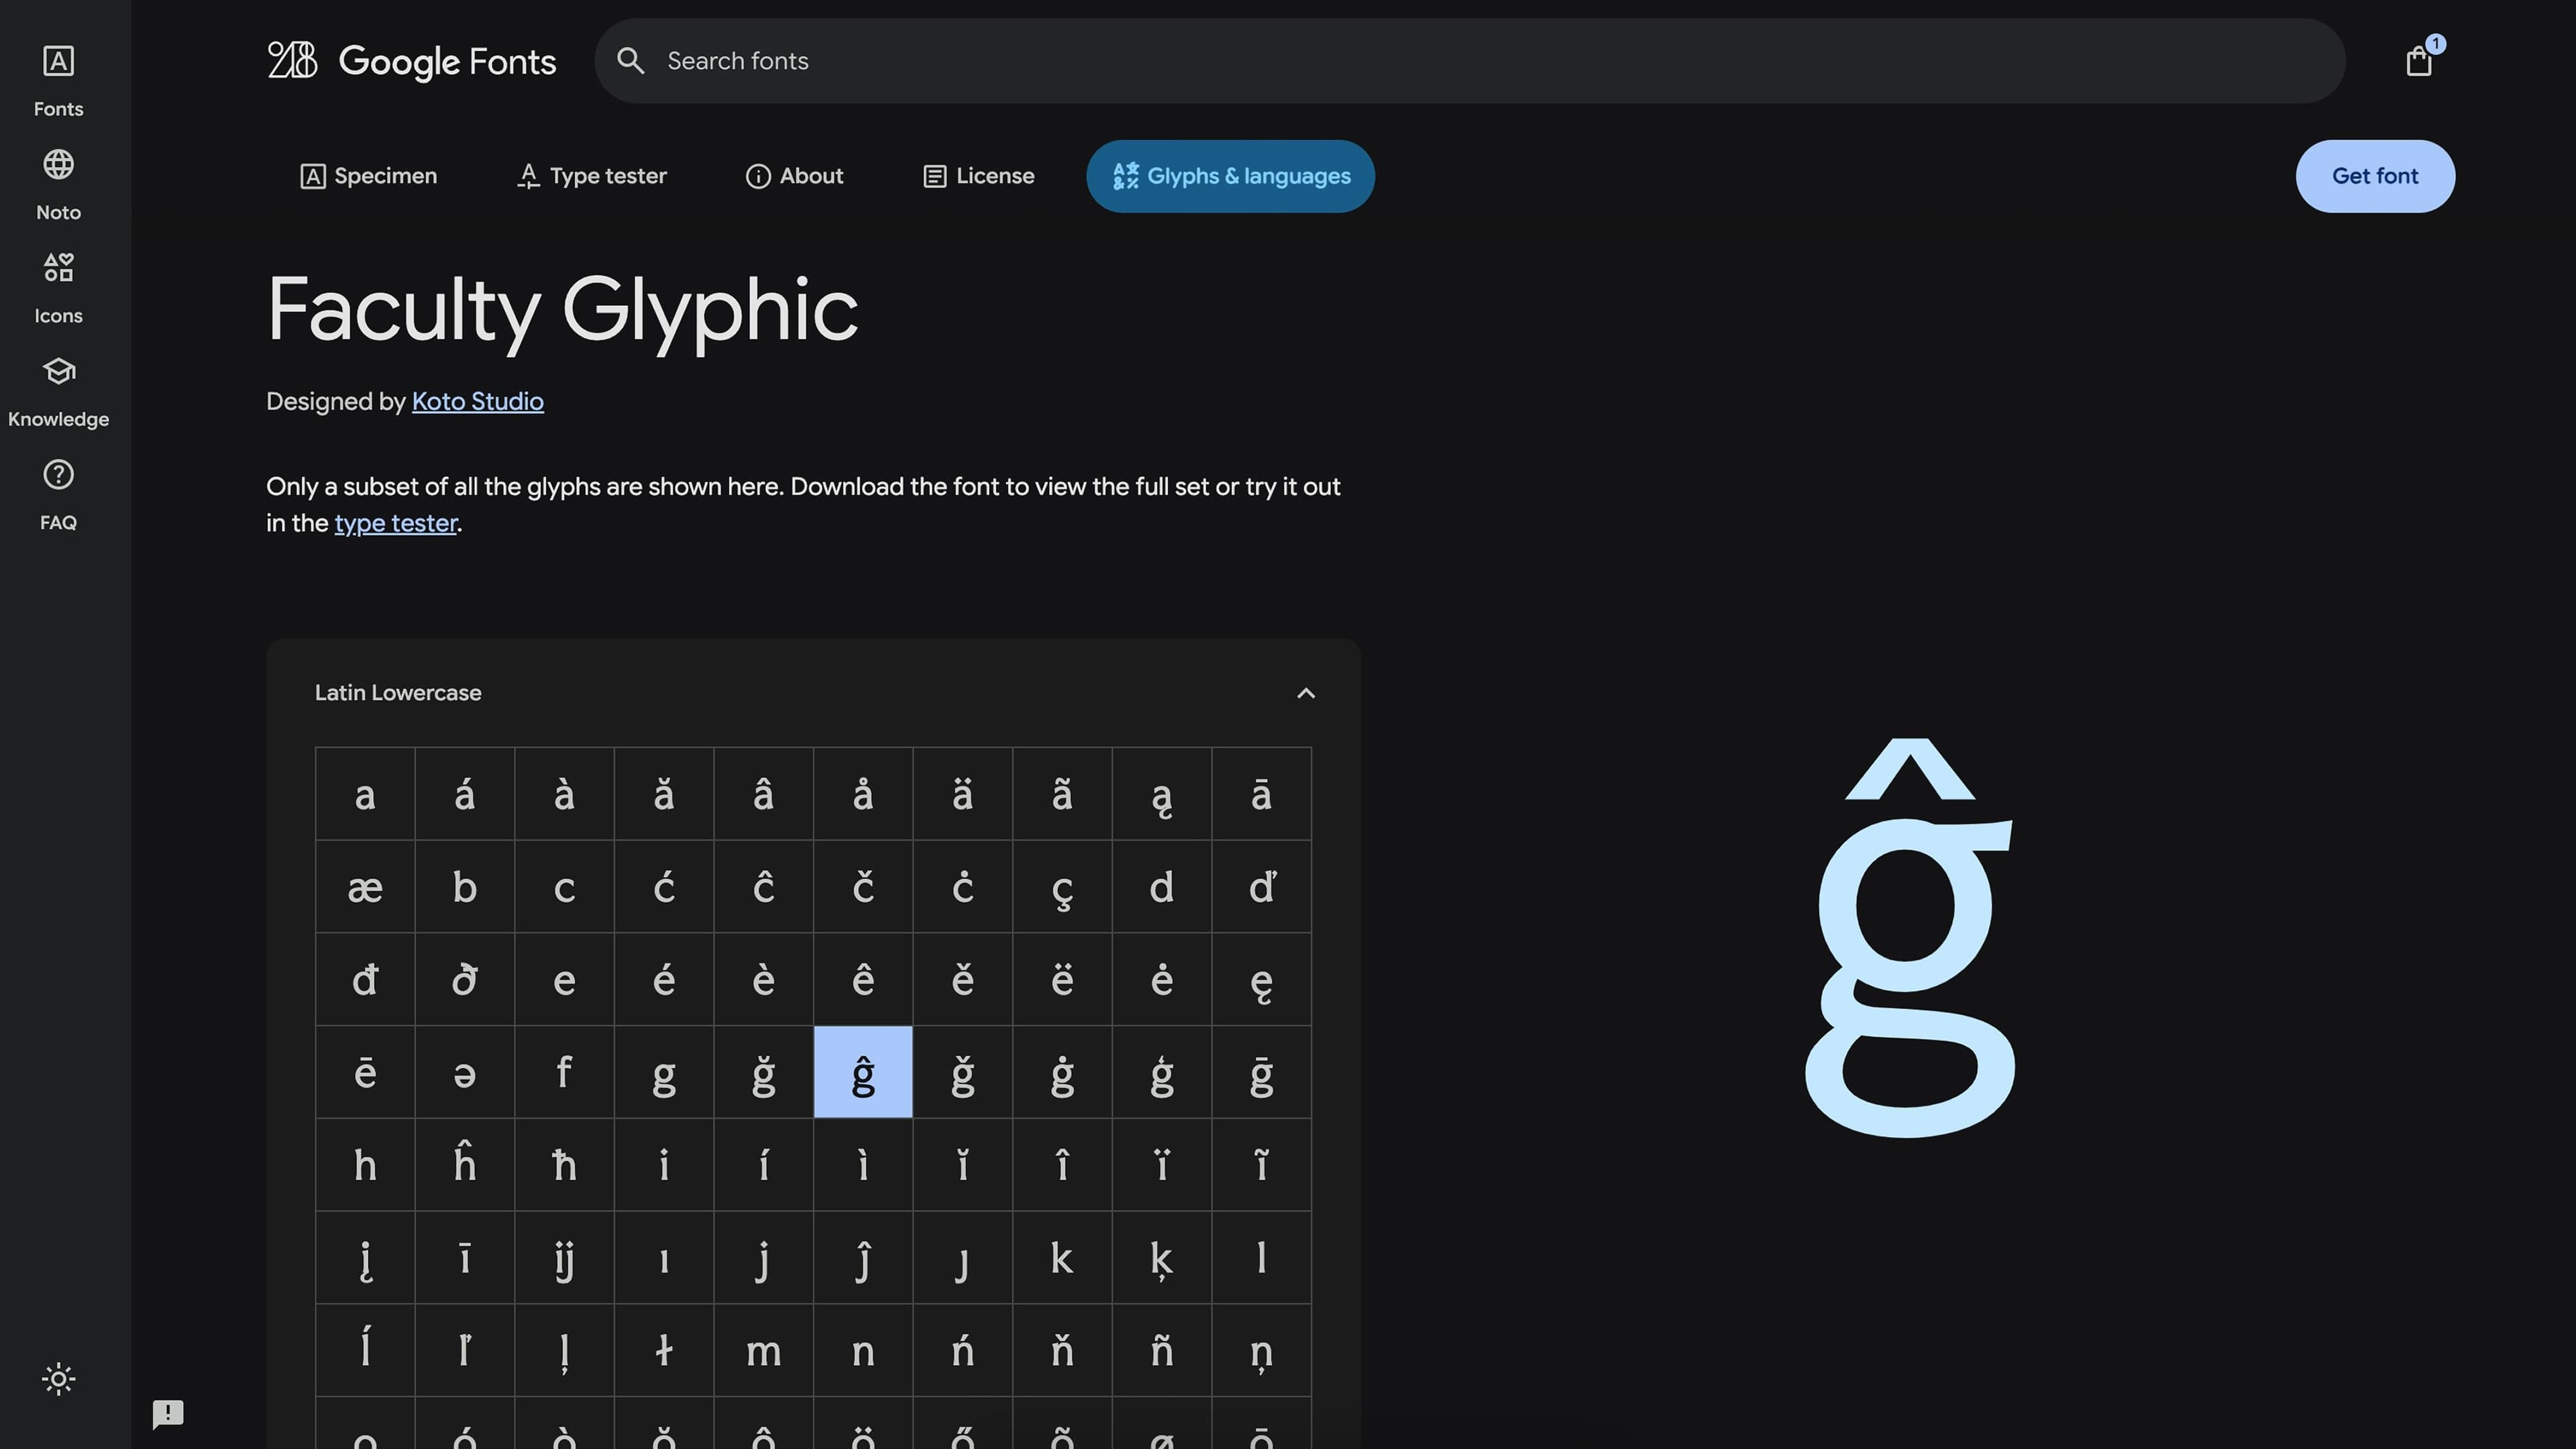Toggle the light/dark theme sun icon
Viewport: 2576px width, 1449px height.
(x=58, y=1379)
